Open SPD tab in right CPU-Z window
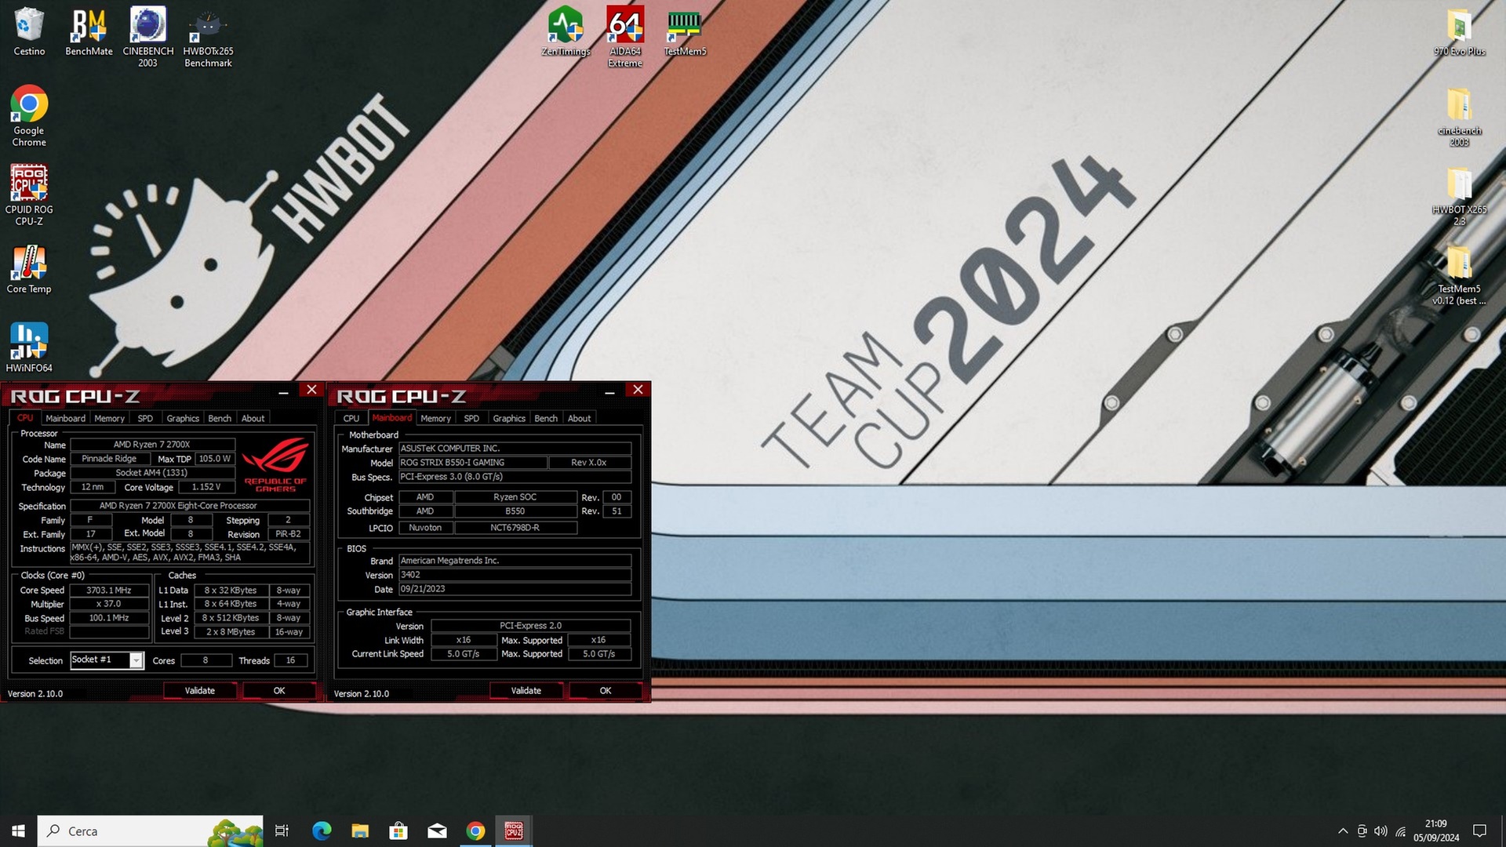 [x=471, y=418]
